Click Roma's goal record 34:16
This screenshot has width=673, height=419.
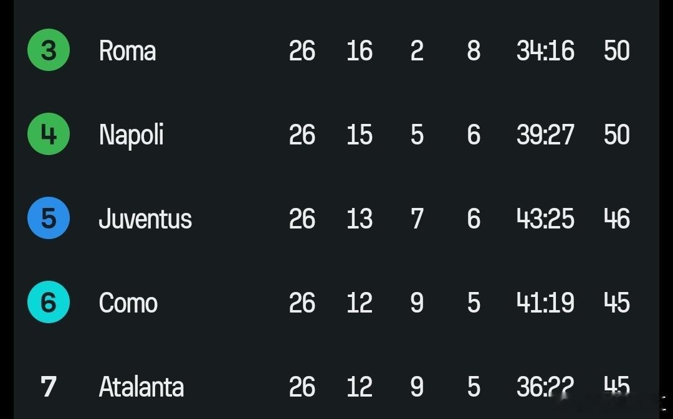[545, 51]
